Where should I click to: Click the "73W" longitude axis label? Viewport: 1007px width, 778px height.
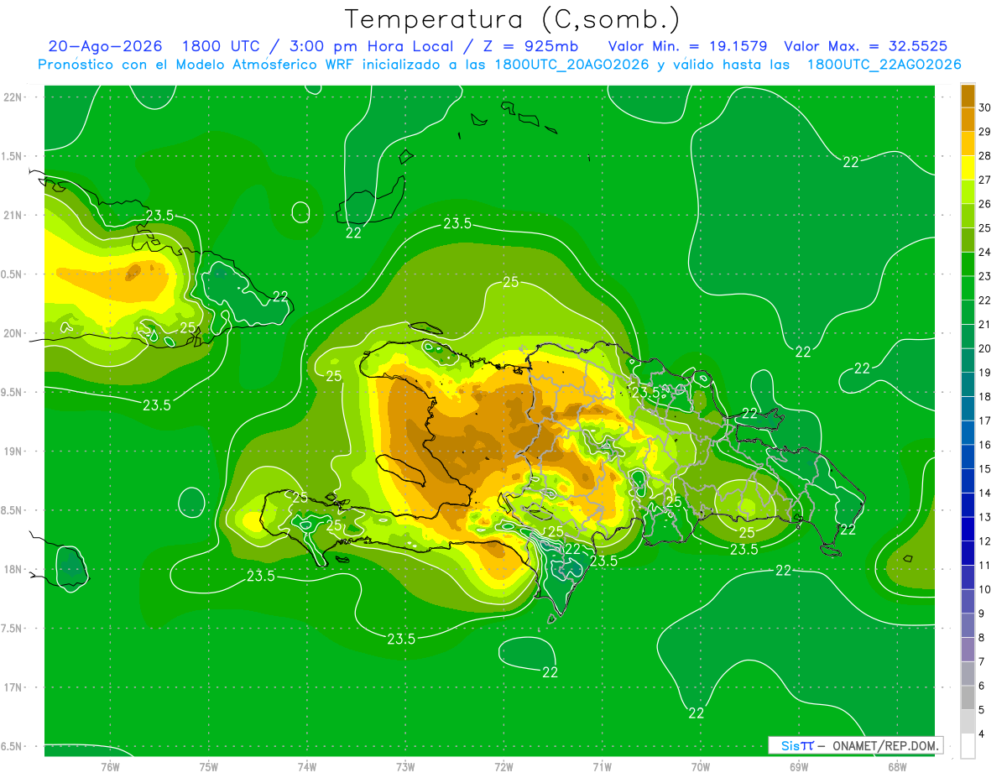(405, 766)
